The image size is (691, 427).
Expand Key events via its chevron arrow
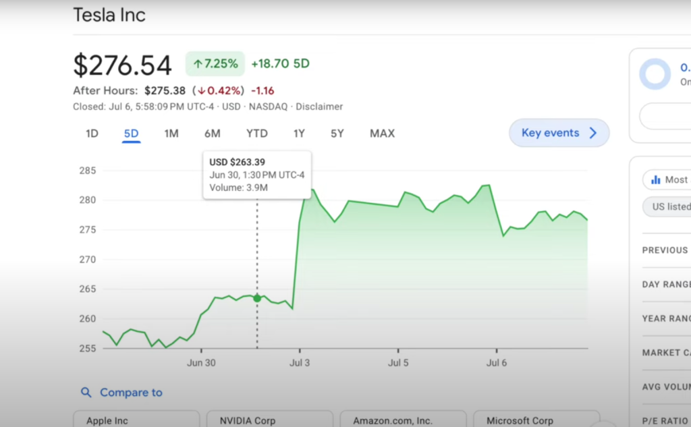pos(593,132)
